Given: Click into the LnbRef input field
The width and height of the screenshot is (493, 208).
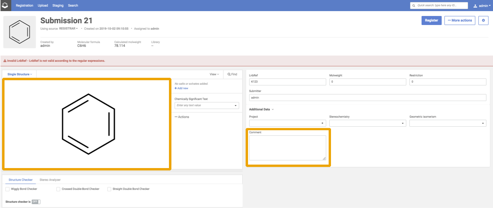Looking at the screenshot, I should click(287, 82).
